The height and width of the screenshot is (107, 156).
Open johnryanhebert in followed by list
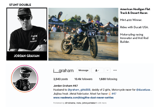point(90,103)
